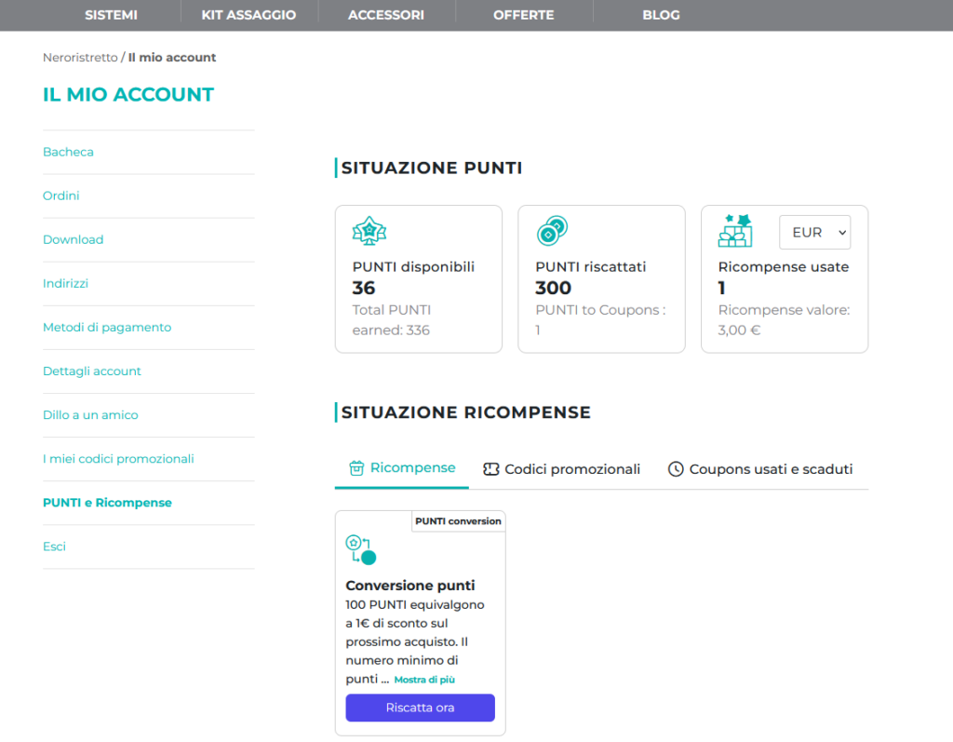Open the KIT ASSAGGIO menu item

coord(248,15)
